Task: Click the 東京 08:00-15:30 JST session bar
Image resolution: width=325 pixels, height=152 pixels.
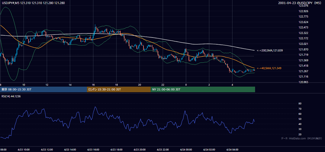Action: click(x=43, y=89)
